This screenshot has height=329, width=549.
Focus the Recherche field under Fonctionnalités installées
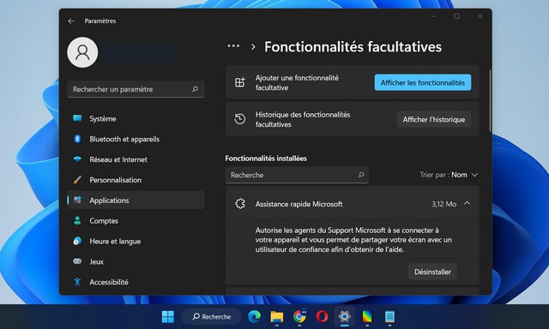[x=297, y=175]
